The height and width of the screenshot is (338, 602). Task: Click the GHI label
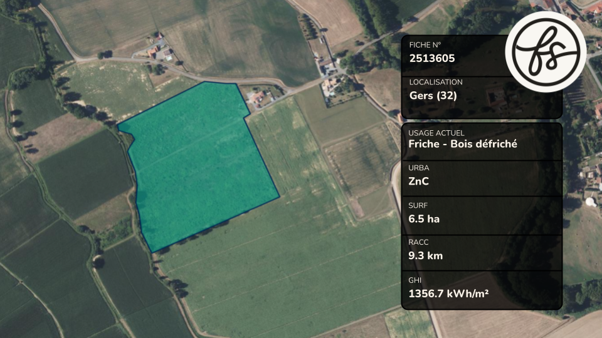click(x=415, y=280)
